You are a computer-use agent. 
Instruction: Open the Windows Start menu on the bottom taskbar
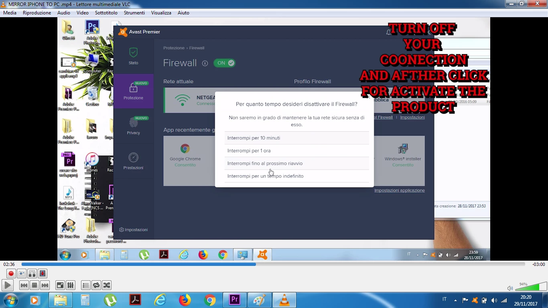10,300
